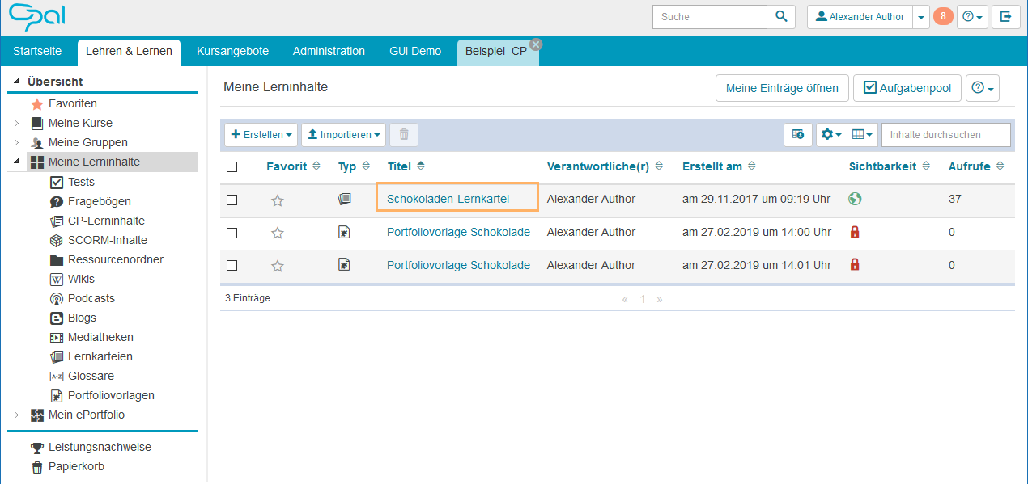Switch to the Kursangebote tab
Viewport: 1028px width, 484px height.
point(232,51)
